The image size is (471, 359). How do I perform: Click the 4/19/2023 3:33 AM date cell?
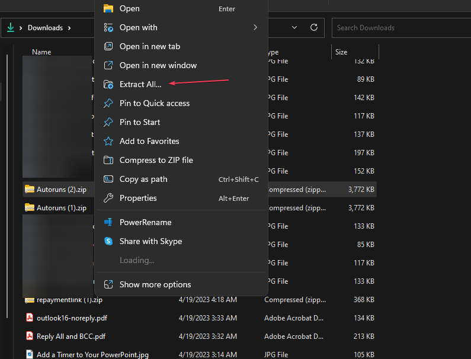(x=208, y=318)
